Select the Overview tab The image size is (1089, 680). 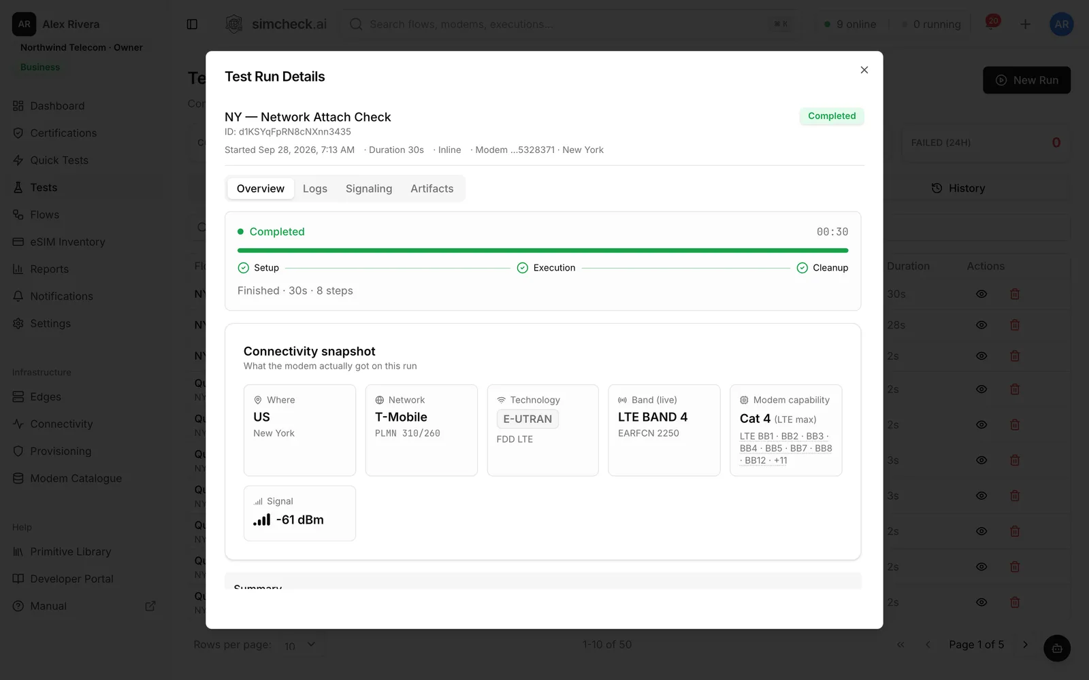point(261,188)
